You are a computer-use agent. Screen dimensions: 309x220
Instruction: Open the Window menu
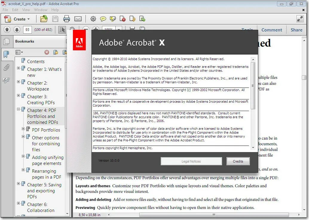[x=40, y=10]
